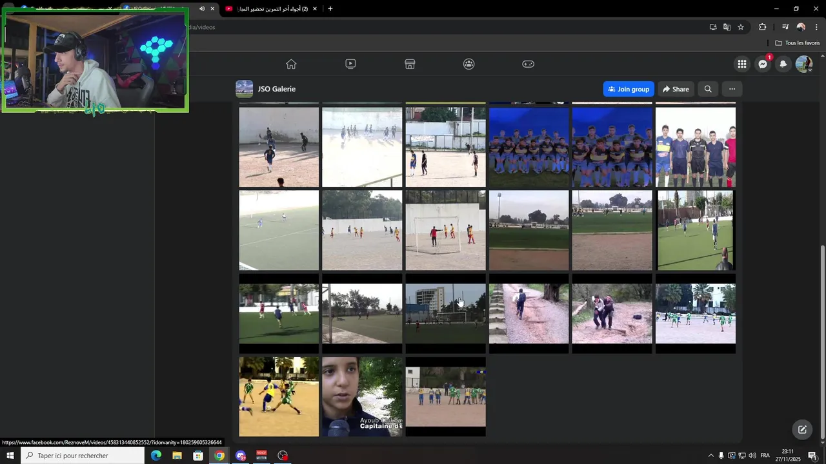Open Facebook Gaming icon
Image resolution: width=826 pixels, height=464 pixels.
(x=528, y=64)
